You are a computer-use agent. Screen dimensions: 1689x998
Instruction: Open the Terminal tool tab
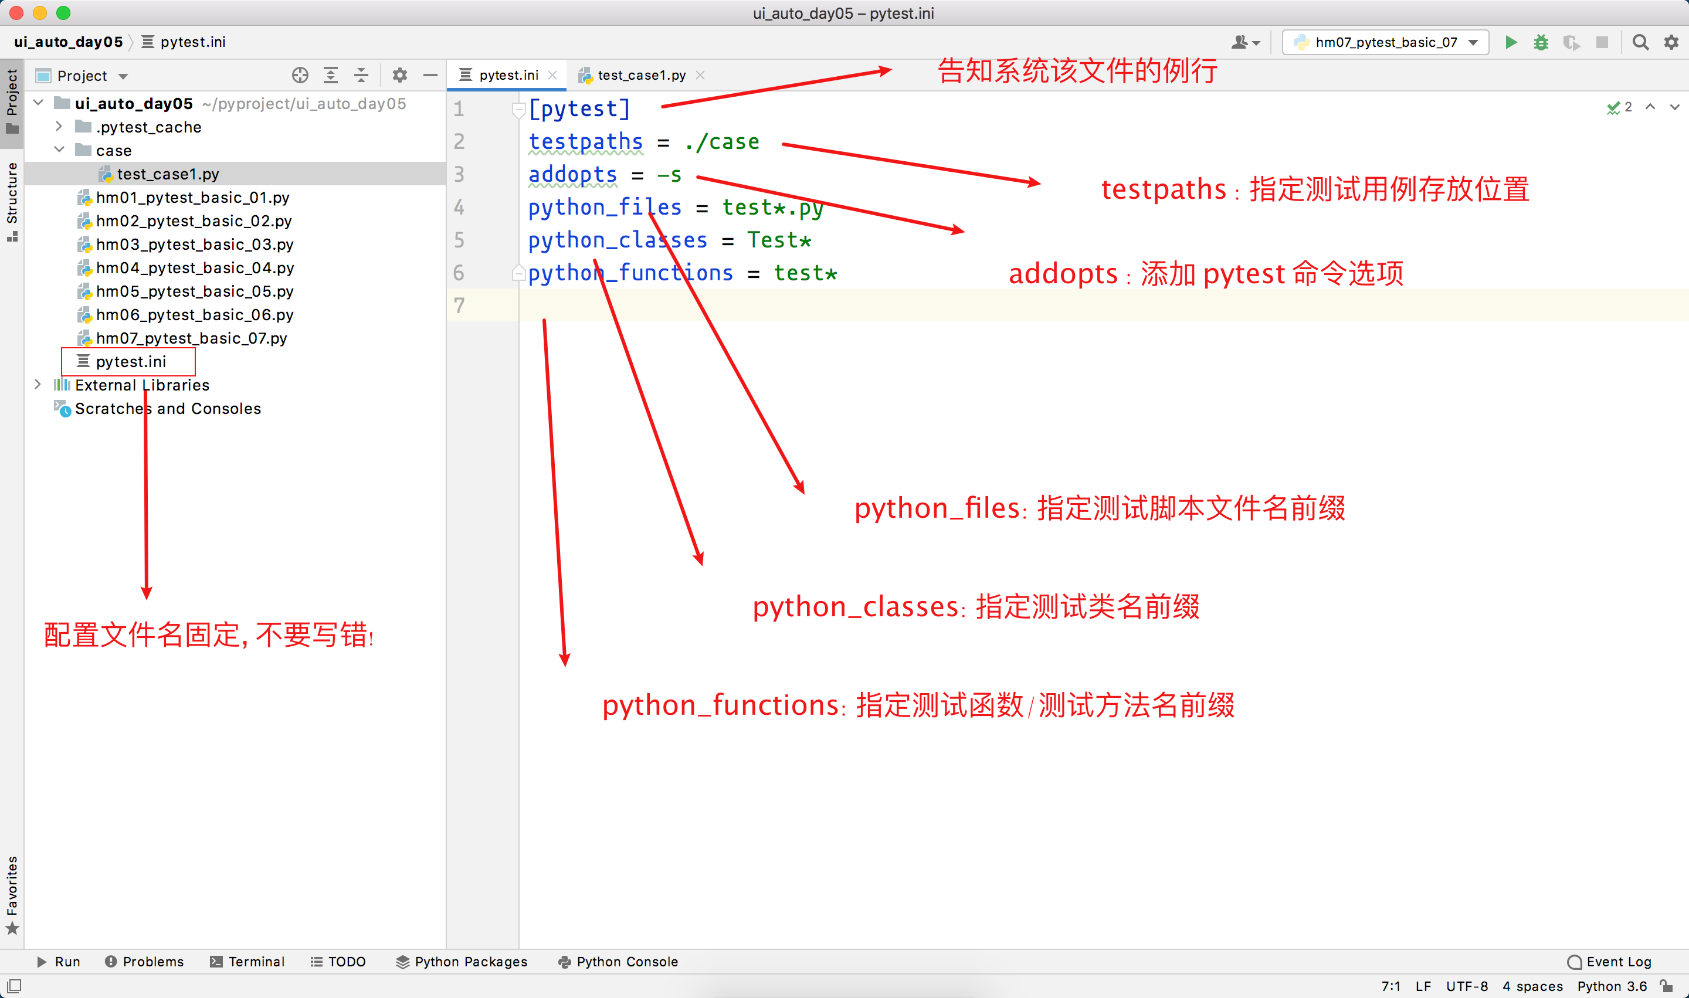coord(247,962)
